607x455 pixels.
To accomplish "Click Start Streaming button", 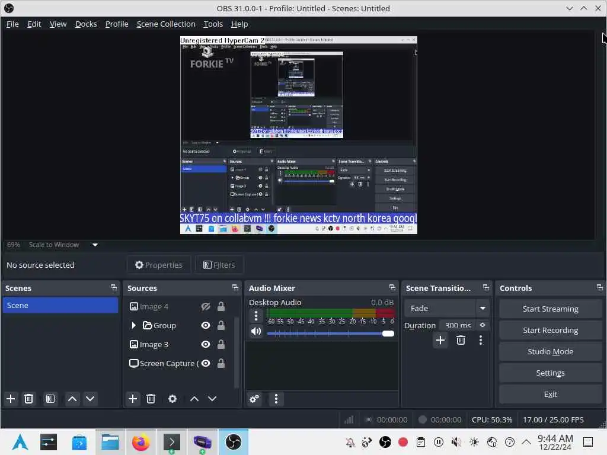I will click(x=551, y=309).
